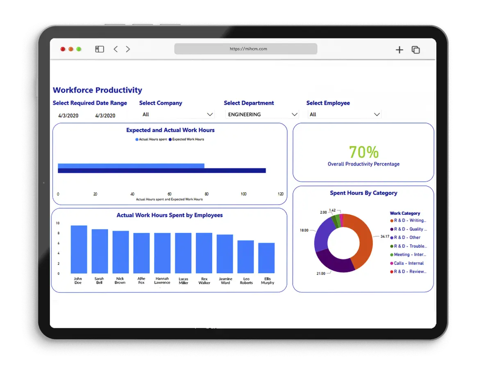The height and width of the screenshot is (382, 488).
Task: Toggle the browser sidebar icon
Action: pos(99,49)
